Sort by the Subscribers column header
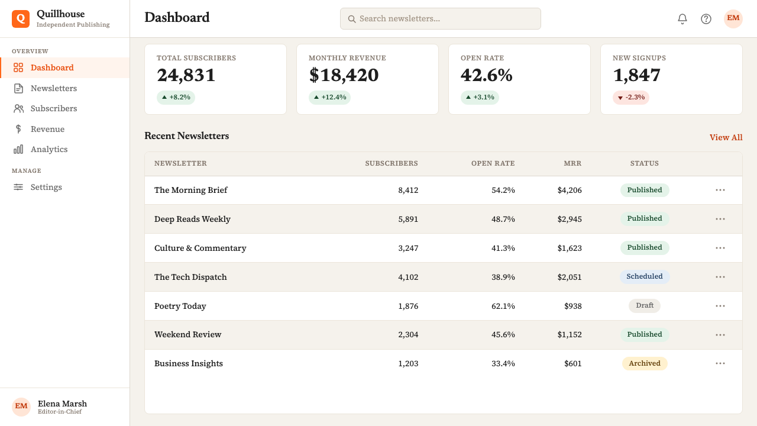This screenshot has width=757, height=426. pyautogui.click(x=392, y=164)
